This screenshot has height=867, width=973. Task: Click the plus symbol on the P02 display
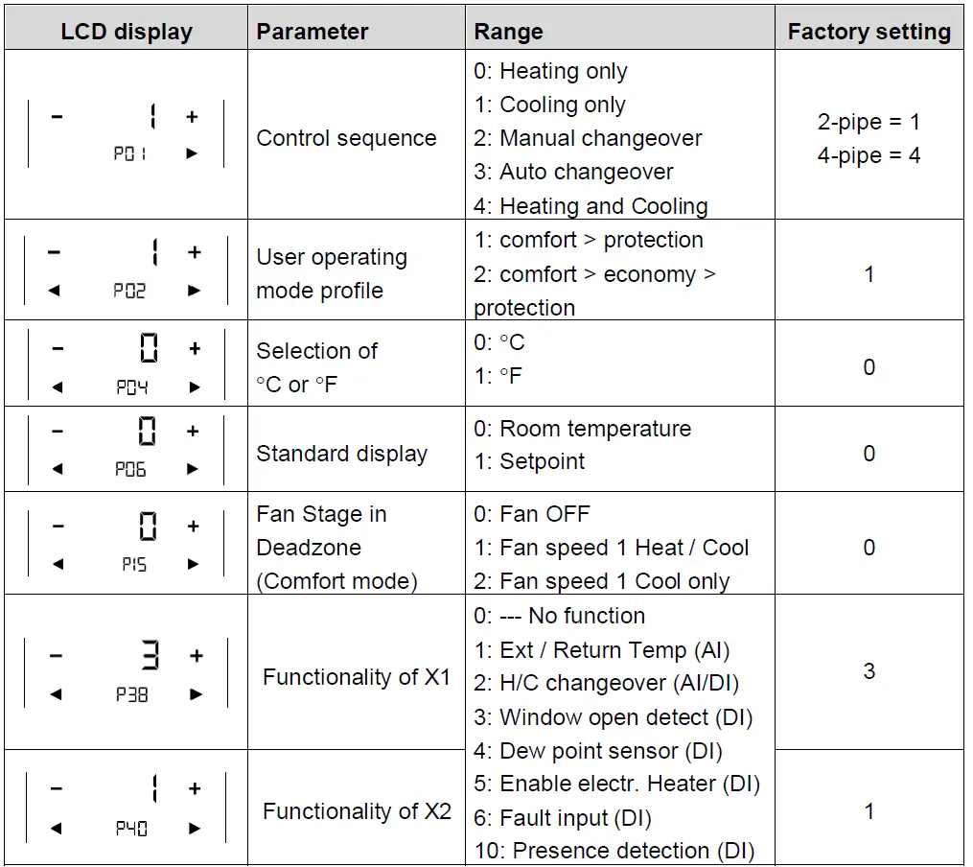pyautogui.click(x=195, y=252)
